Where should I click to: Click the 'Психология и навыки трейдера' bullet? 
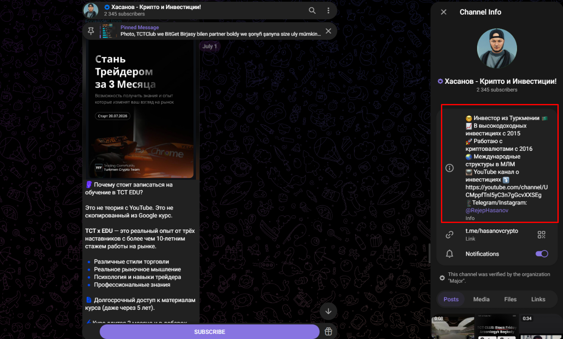138,277
